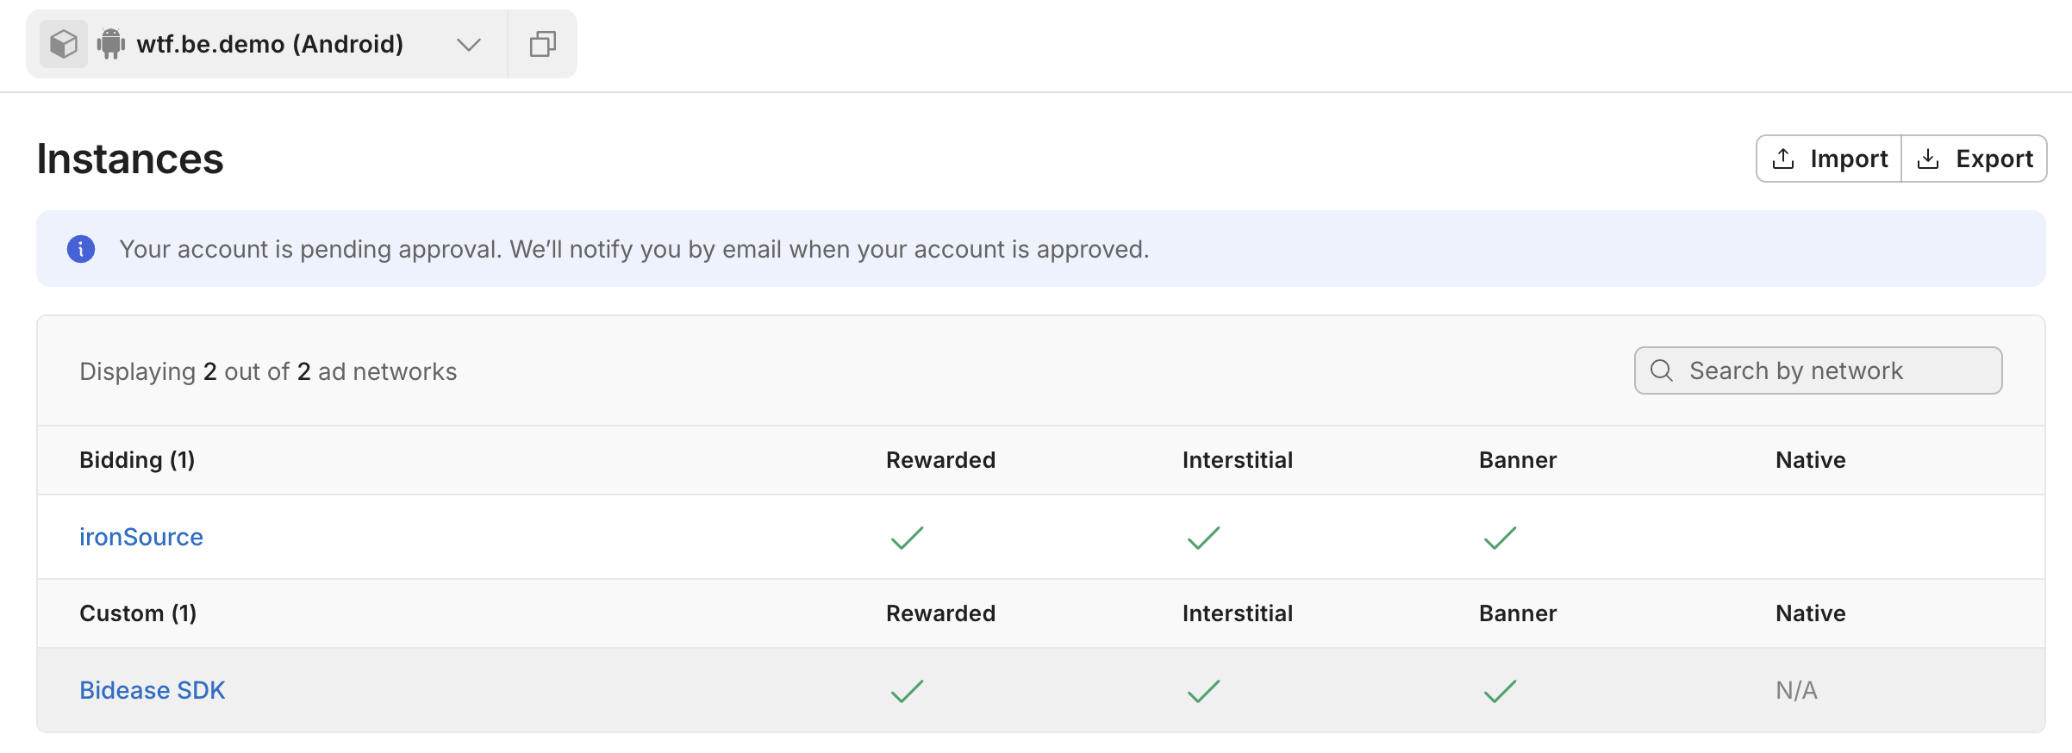The height and width of the screenshot is (753, 2072).
Task: Click the blue info icon in banner
Action: [x=81, y=249]
